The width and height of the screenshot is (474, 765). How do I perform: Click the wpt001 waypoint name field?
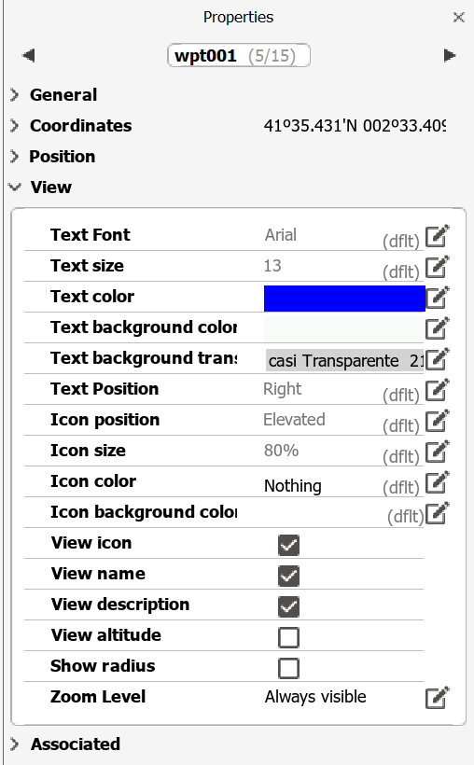(x=238, y=56)
